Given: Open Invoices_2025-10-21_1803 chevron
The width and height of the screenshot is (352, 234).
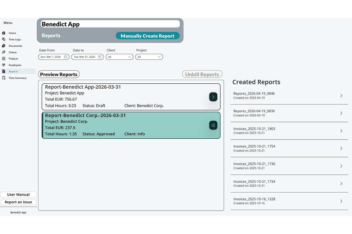Looking at the screenshot, I should (341, 131).
